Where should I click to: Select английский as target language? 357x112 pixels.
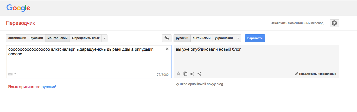[x=202, y=38]
